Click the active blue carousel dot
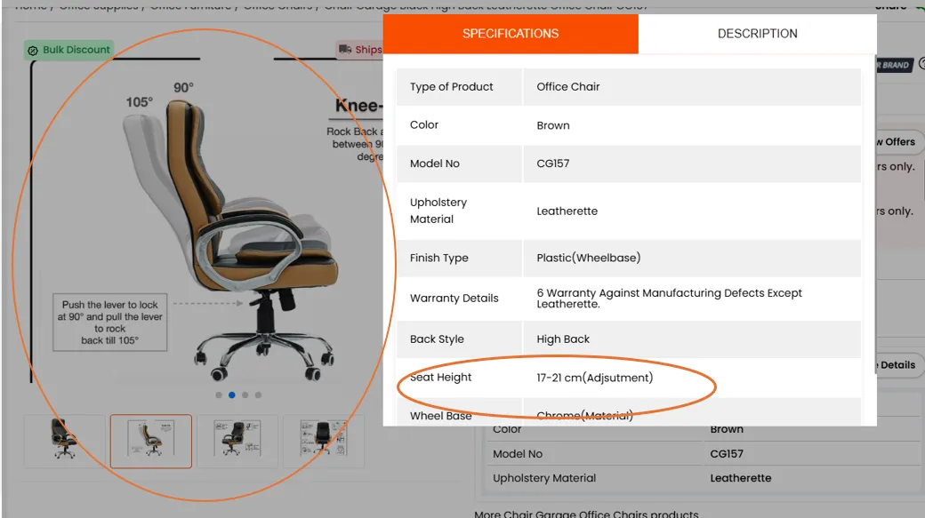925x518 pixels. [x=232, y=394]
